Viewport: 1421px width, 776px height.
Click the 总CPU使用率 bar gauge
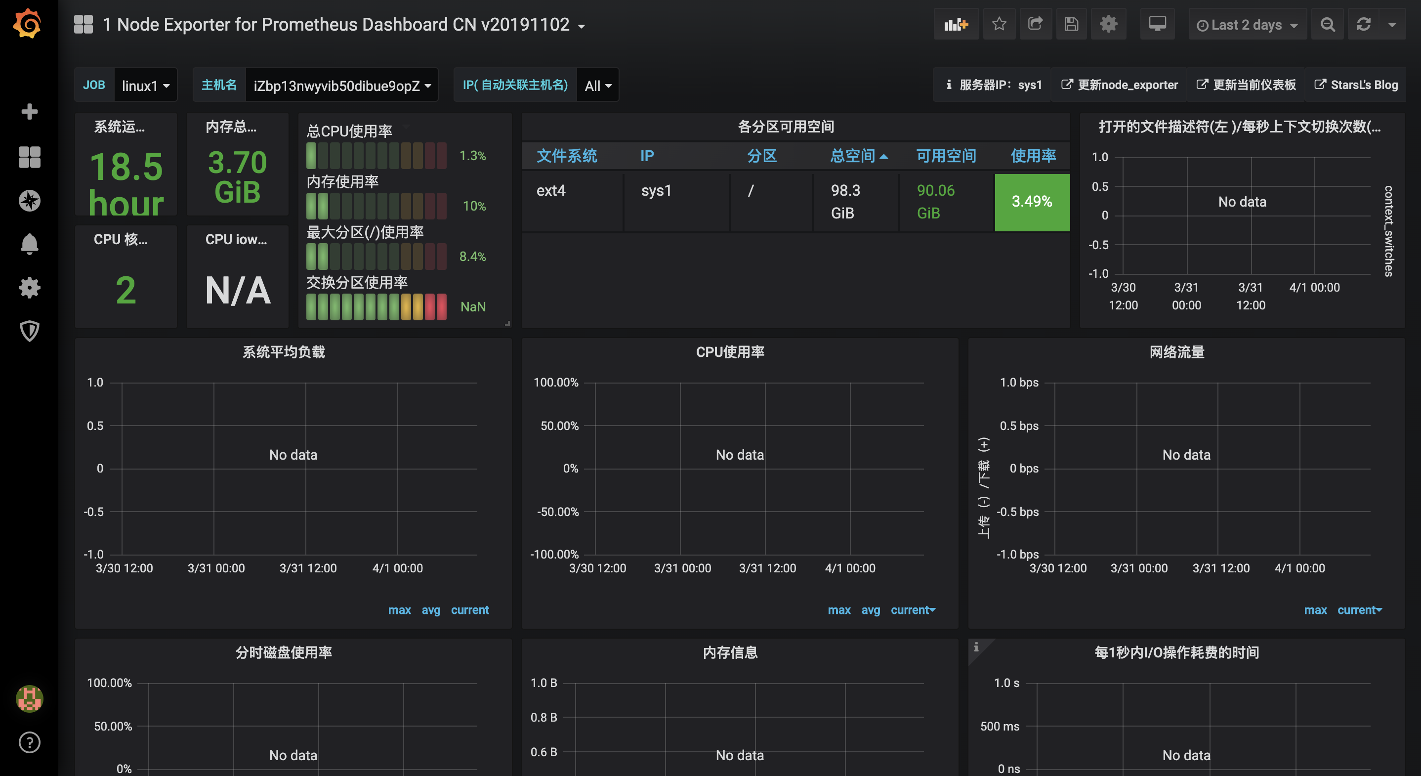pyautogui.click(x=377, y=156)
